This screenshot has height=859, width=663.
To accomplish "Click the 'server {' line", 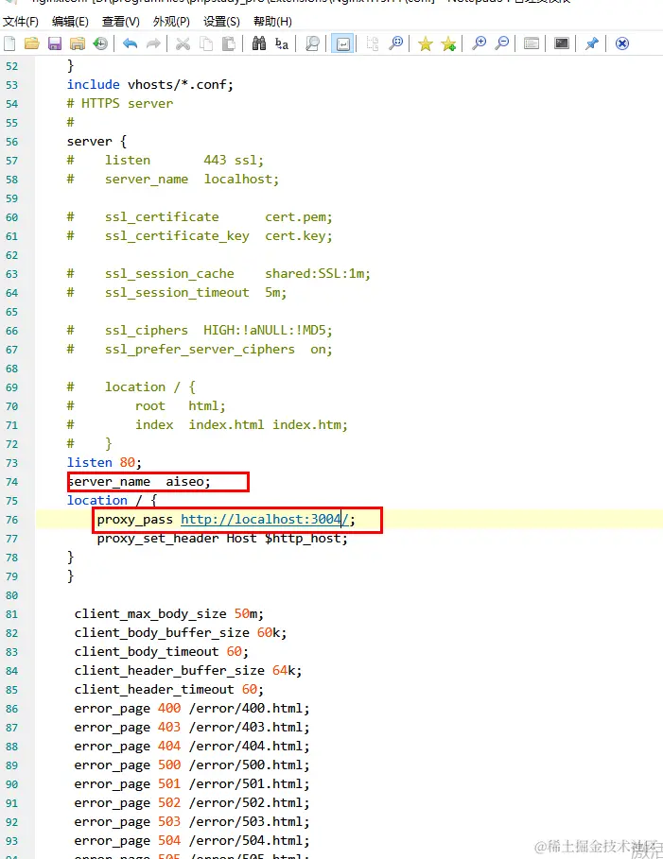I will pyautogui.click(x=97, y=141).
